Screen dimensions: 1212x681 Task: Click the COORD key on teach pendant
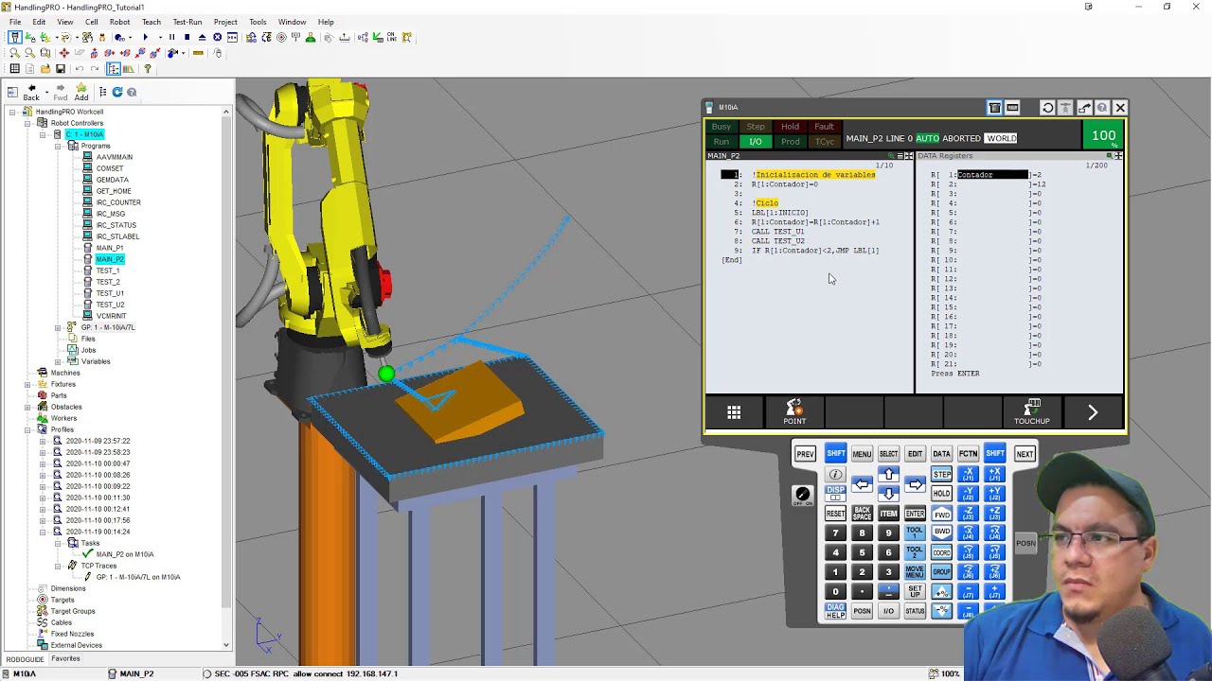tap(941, 552)
